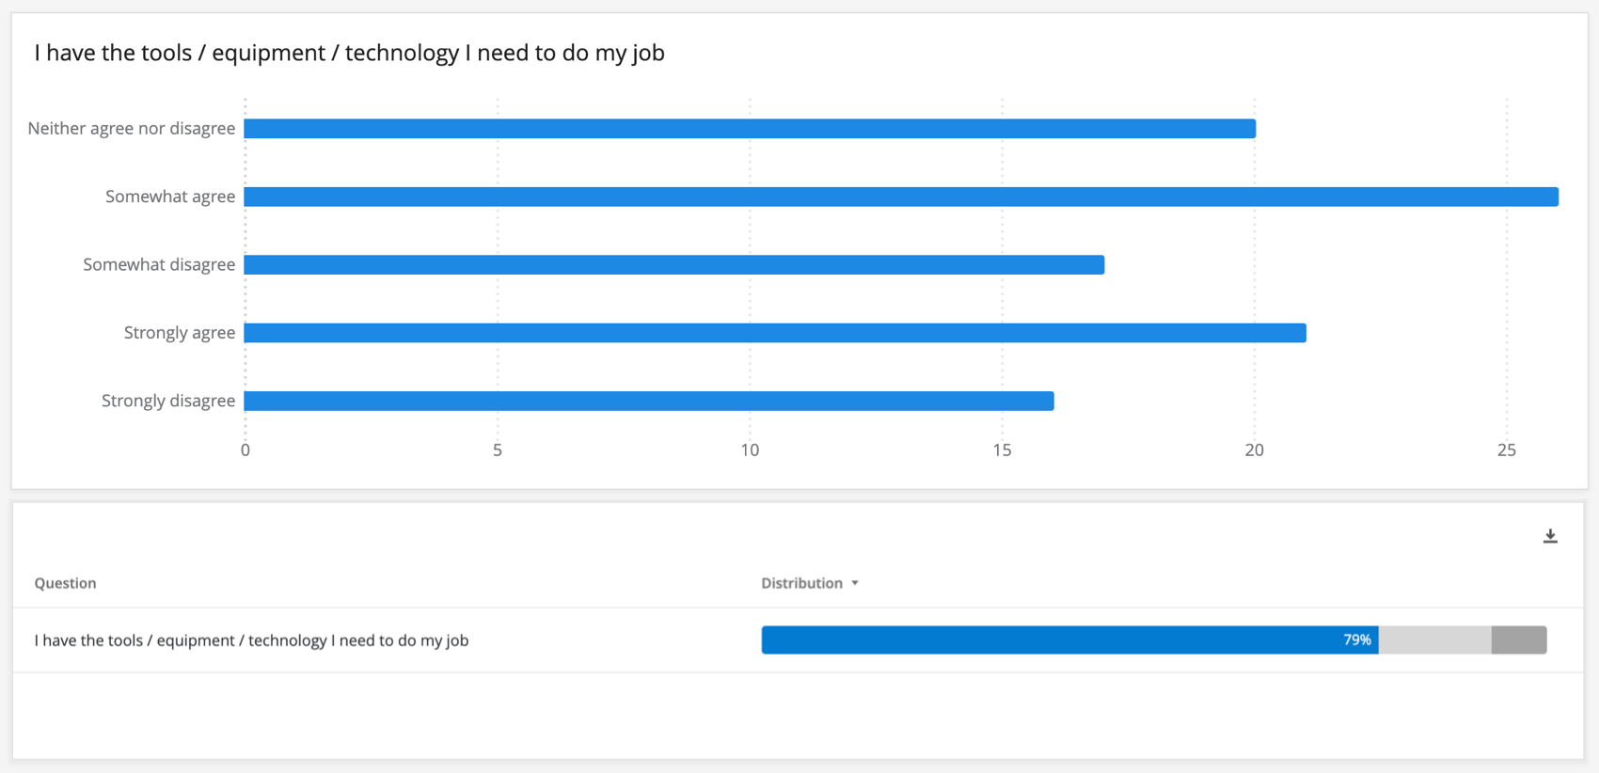This screenshot has height=773, width=1599.
Task: Select the blue segment of the distribution bar
Action: pos(1063,639)
